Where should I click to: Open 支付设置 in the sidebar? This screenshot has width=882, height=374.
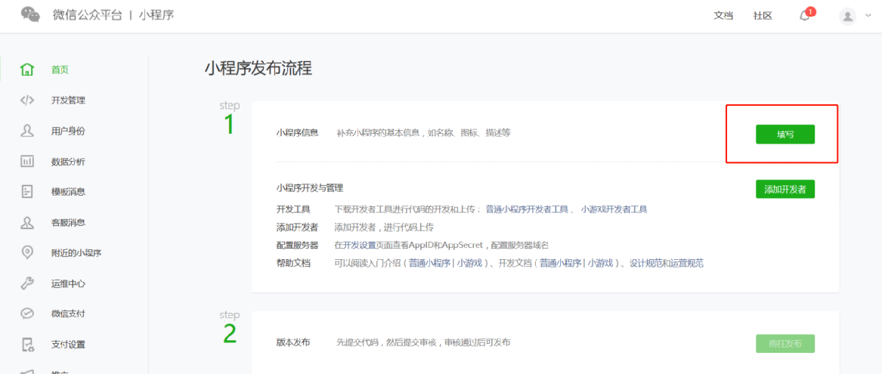(68, 345)
